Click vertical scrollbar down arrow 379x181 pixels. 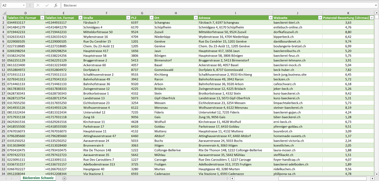click(377, 174)
